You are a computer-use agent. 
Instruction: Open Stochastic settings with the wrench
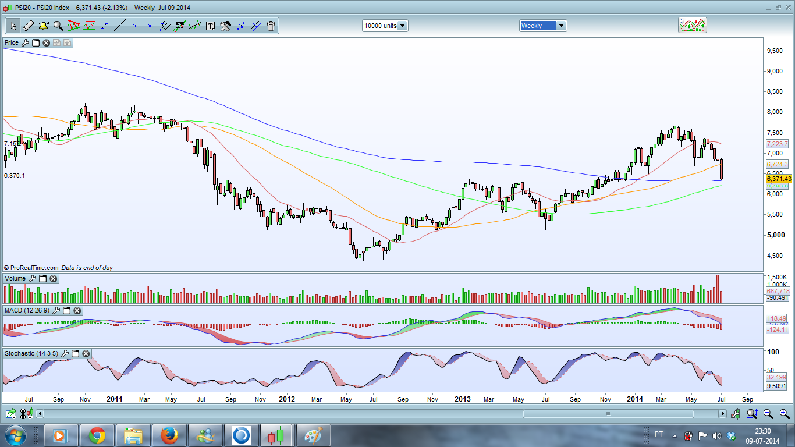pyautogui.click(x=65, y=353)
